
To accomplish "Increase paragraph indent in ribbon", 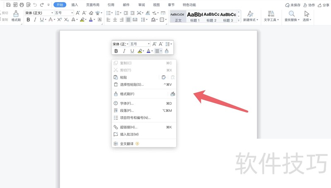I will coord(132,13).
